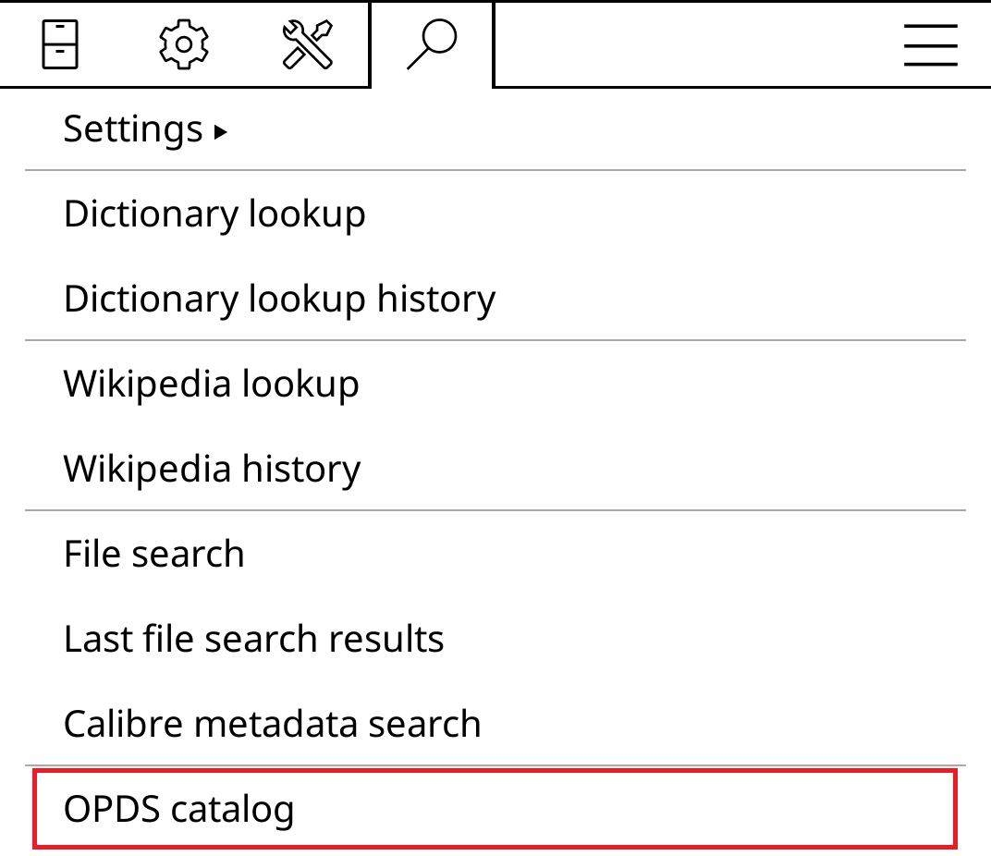Image resolution: width=991 pixels, height=856 pixels.
Task: Open Dictionary lookup history
Action: tap(495, 299)
